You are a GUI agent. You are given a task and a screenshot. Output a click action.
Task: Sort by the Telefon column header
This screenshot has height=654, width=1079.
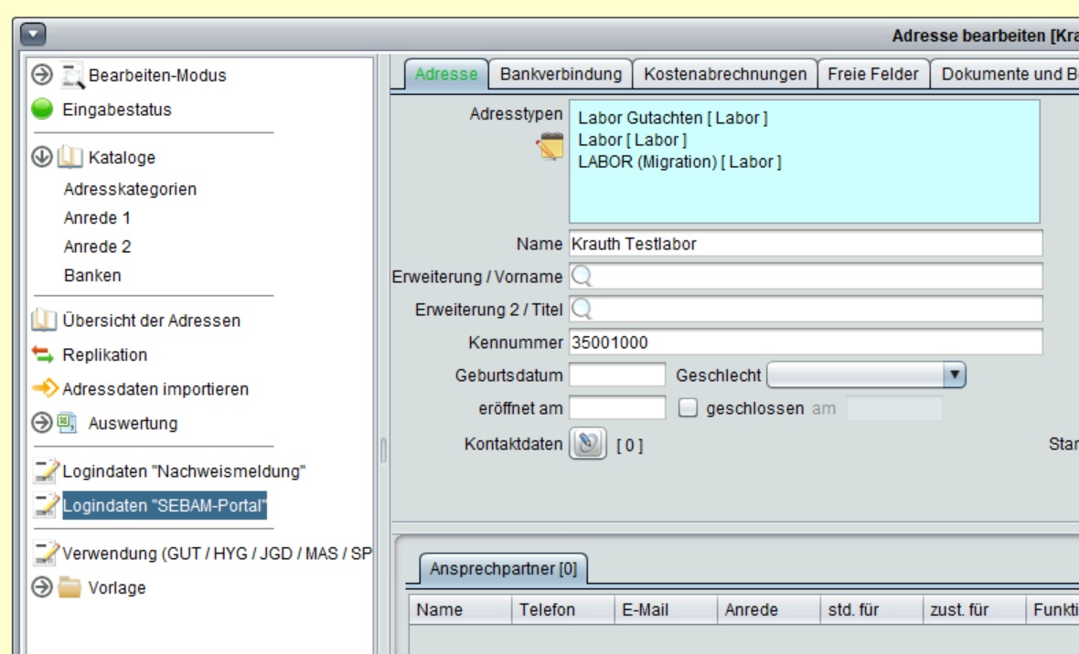(547, 610)
